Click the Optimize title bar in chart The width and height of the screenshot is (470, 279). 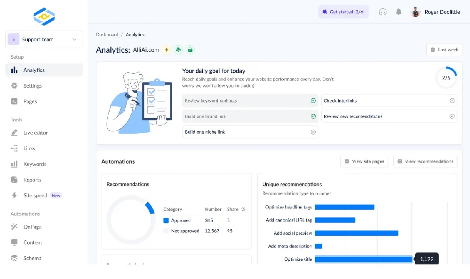click(x=363, y=259)
